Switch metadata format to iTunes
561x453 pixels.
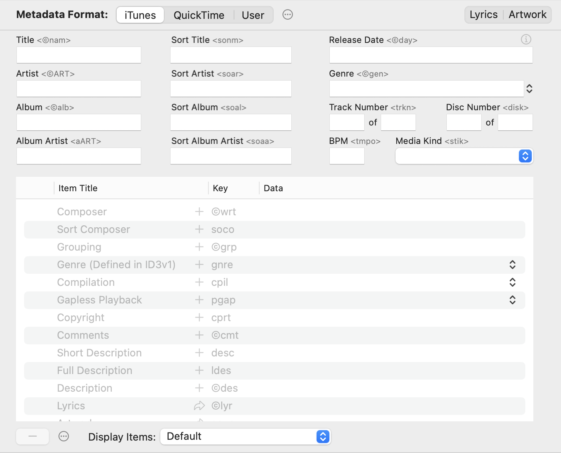(140, 15)
